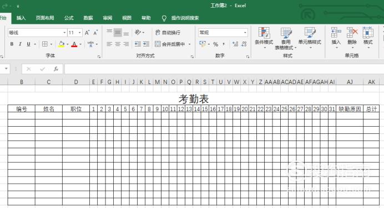Viewport: 384px width, 208px height.
Task: Apply percent style
Action: point(215,44)
